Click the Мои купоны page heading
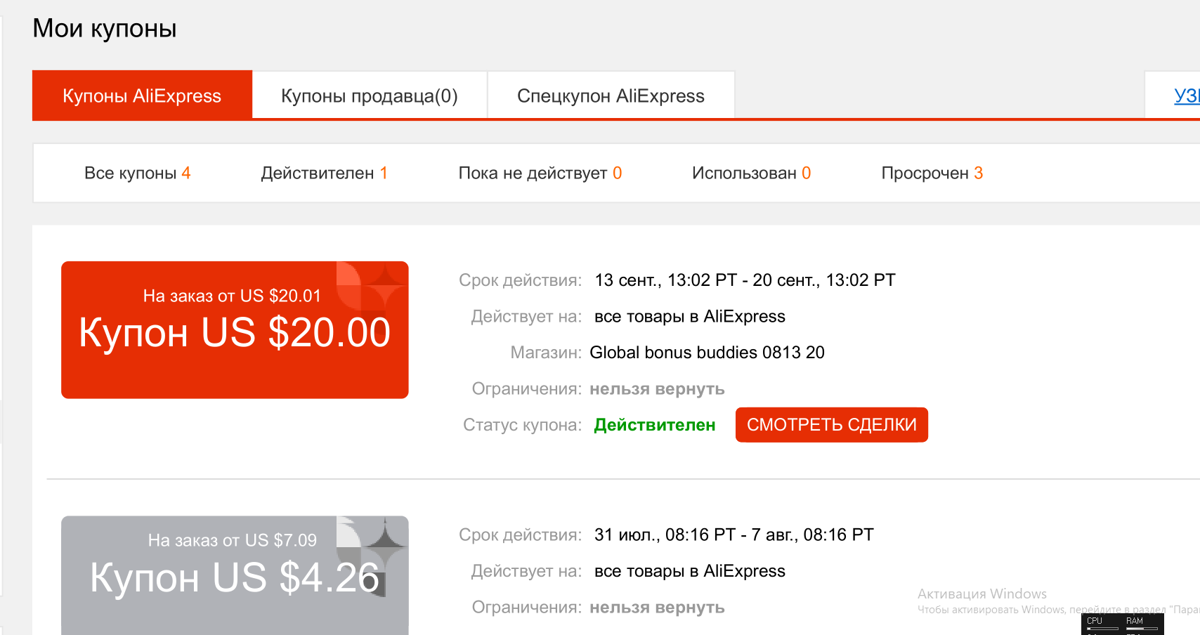This screenshot has width=1200, height=635. [105, 29]
